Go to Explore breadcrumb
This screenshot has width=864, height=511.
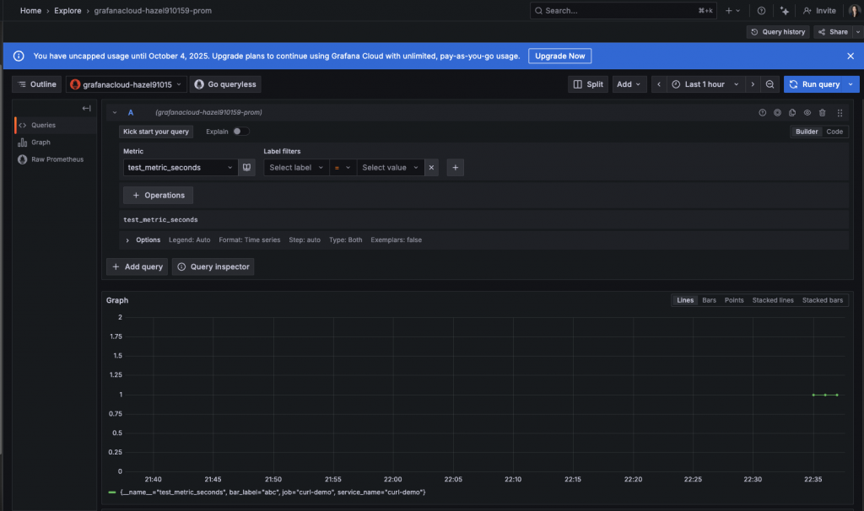coord(67,10)
